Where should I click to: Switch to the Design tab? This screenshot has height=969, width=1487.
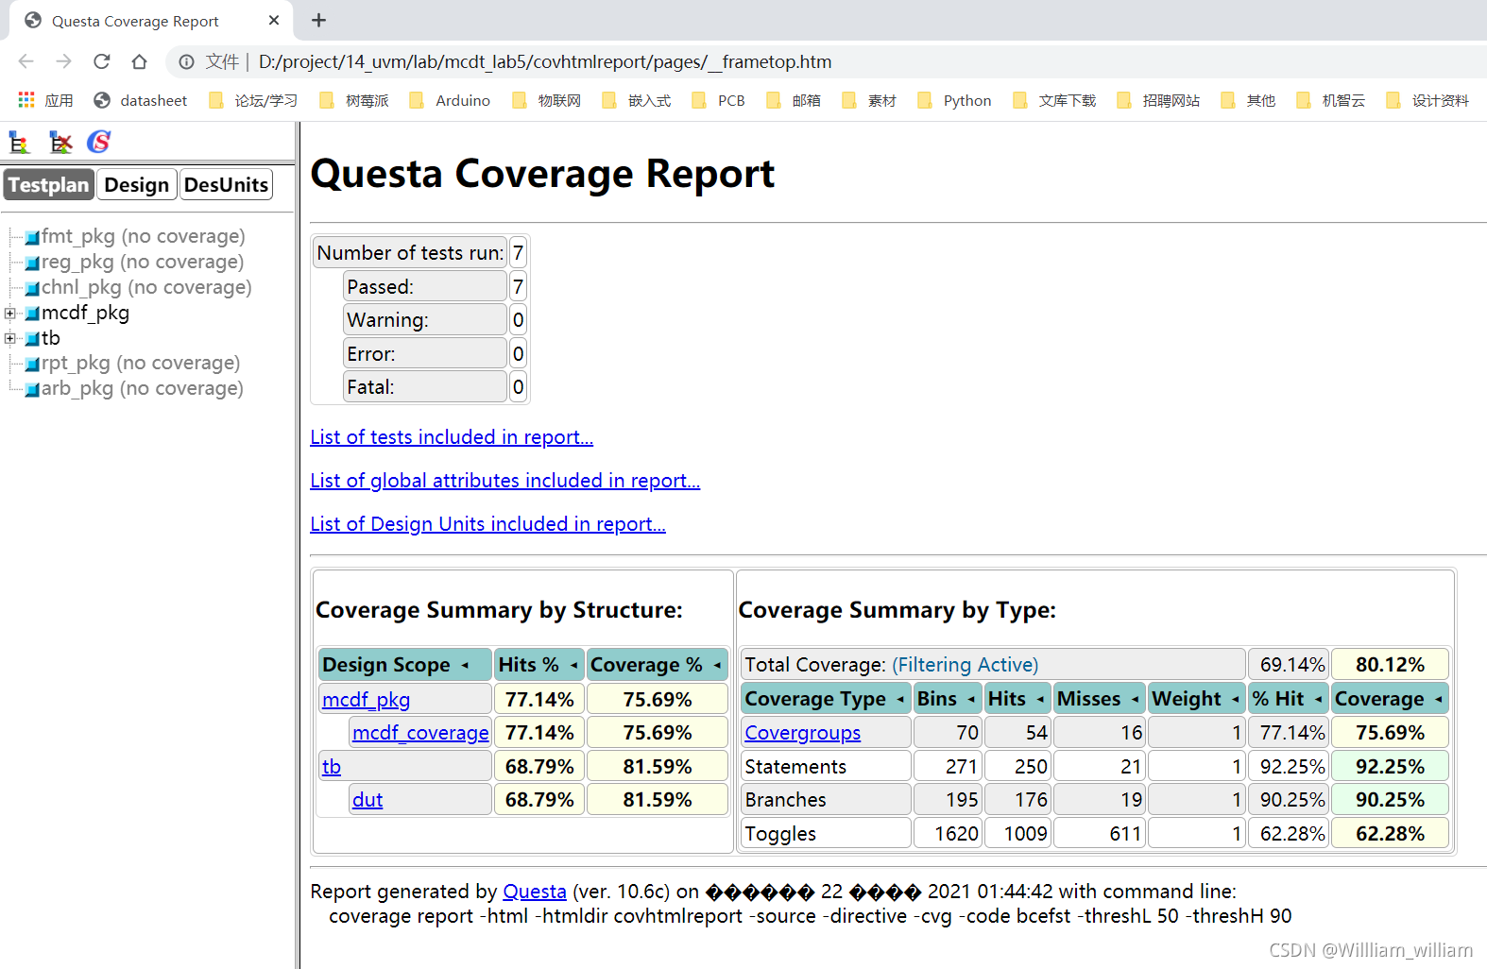click(x=137, y=185)
